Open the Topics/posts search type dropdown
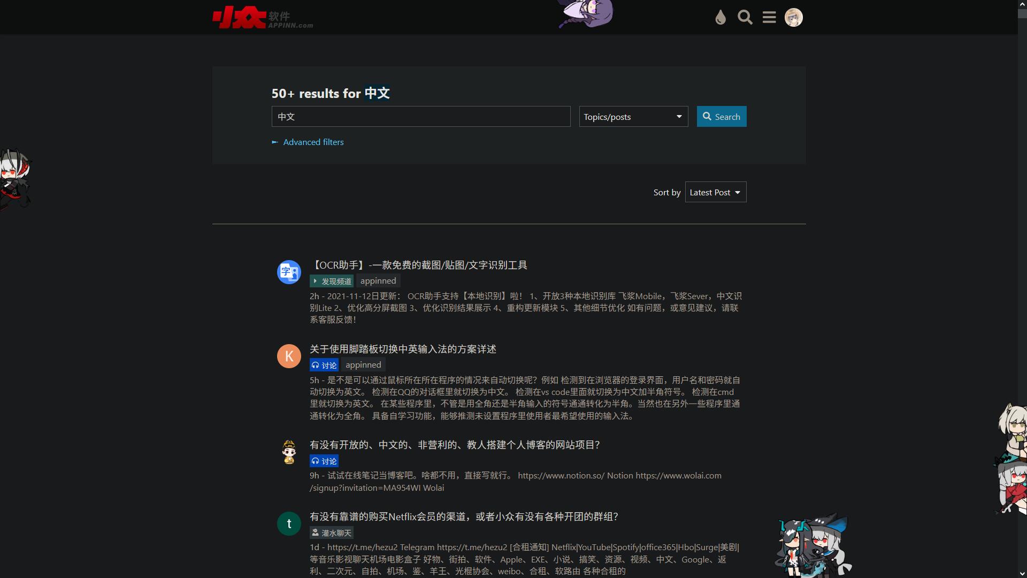1027x578 pixels. (633, 117)
